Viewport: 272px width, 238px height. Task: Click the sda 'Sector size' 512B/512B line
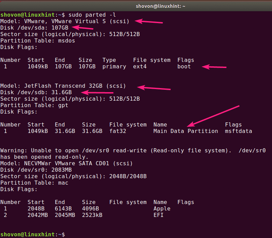click(x=70, y=34)
